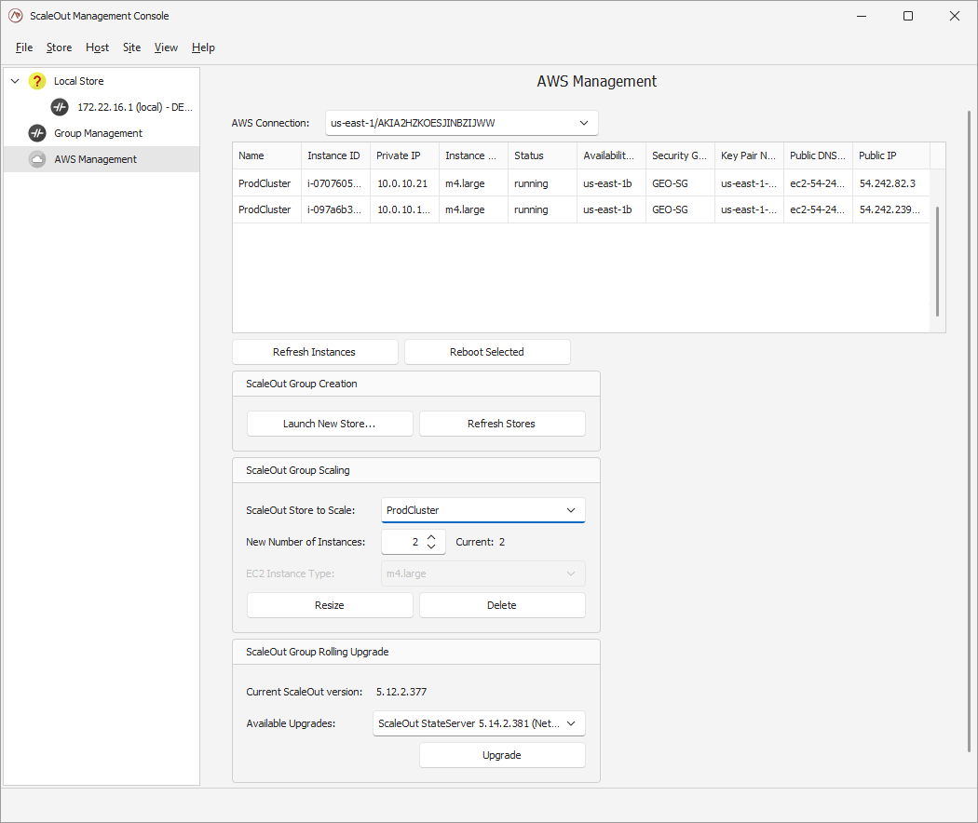Screen dimensions: 978x823
Task: Click the Group Management icon
Action: pyautogui.click(x=37, y=133)
